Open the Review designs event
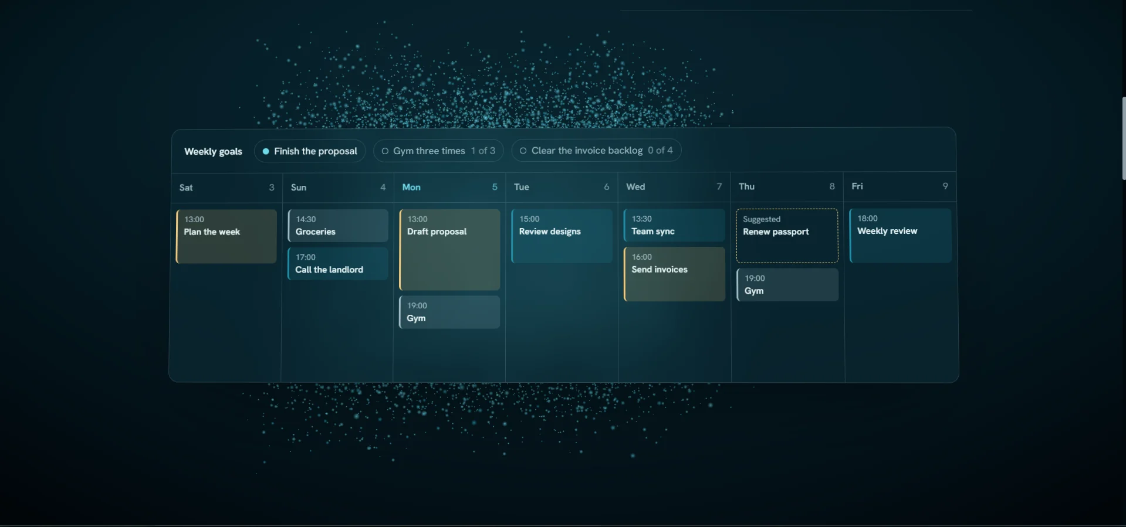 click(562, 236)
